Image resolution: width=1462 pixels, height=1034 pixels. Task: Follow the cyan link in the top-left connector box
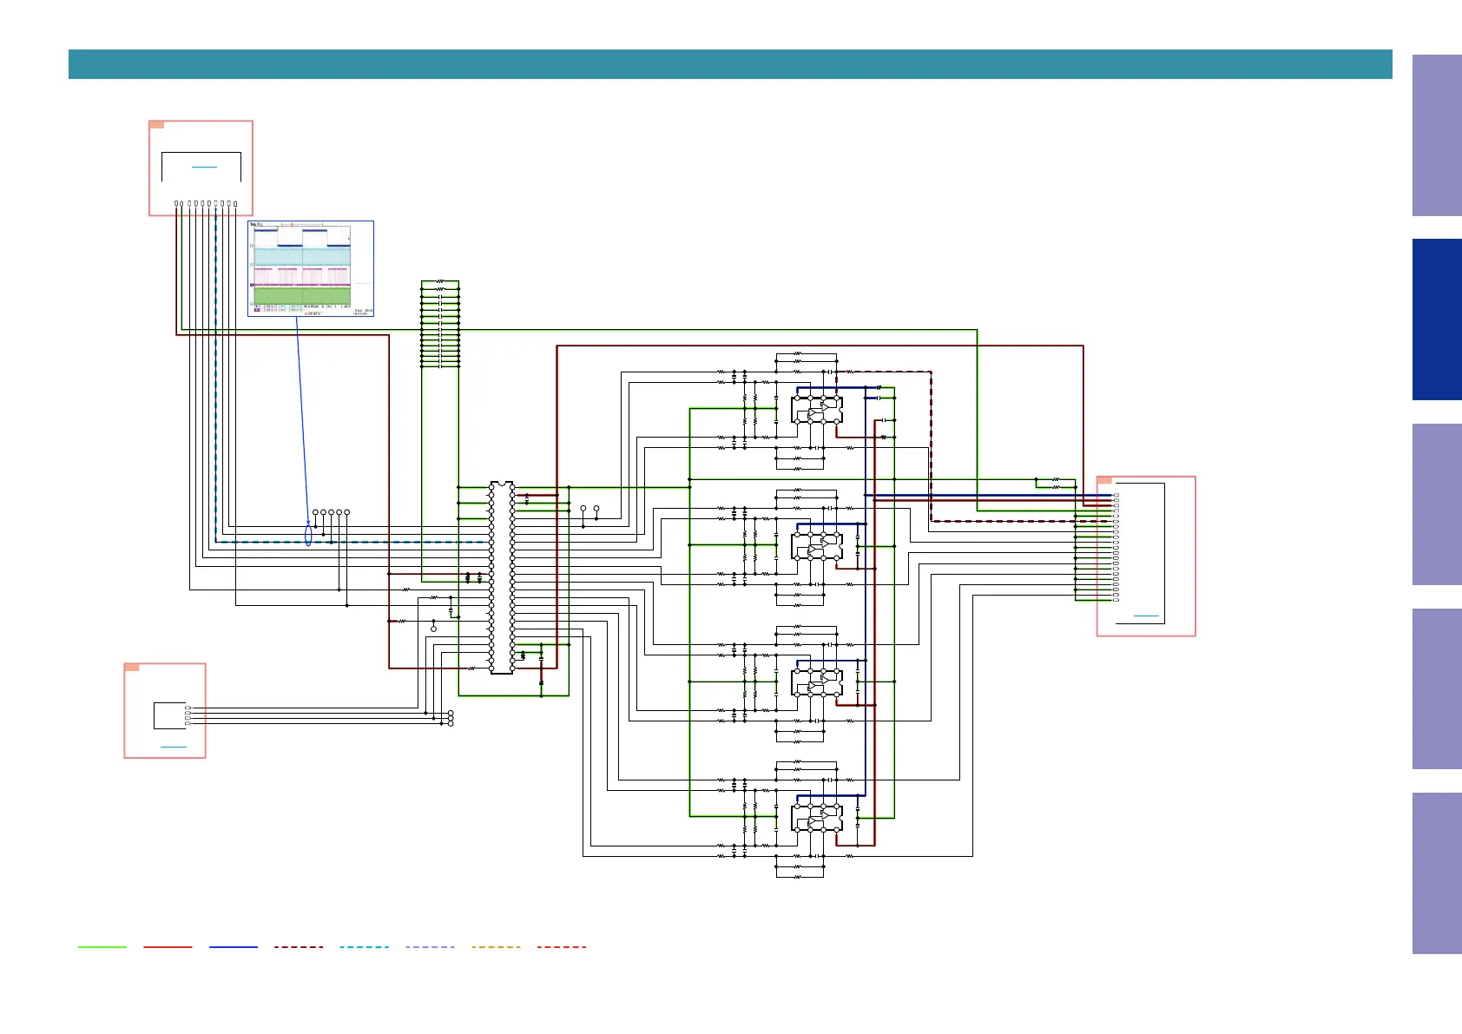(204, 166)
